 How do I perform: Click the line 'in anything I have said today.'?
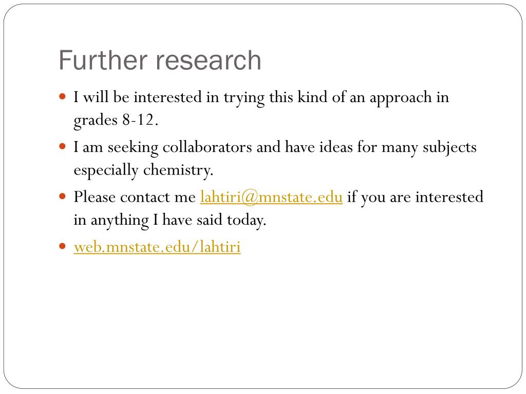point(170,220)
